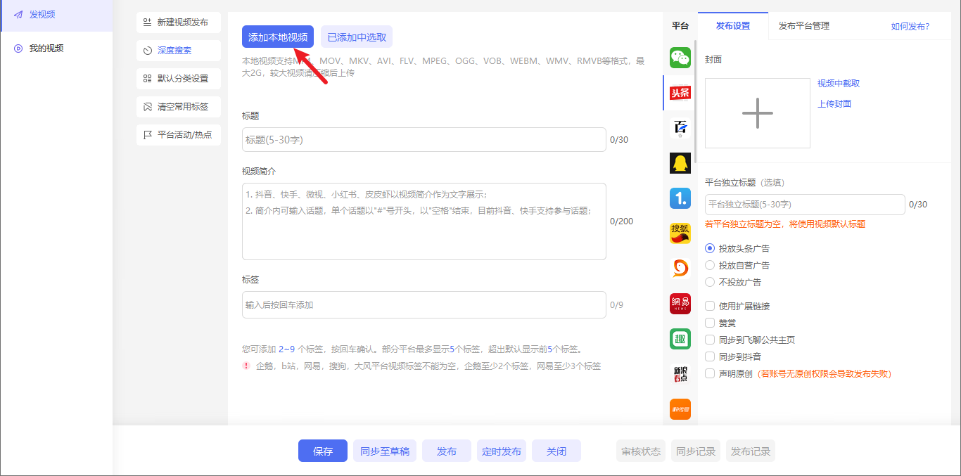The image size is (961, 476).
Task: Select the WeChat platform icon
Action: (x=680, y=58)
